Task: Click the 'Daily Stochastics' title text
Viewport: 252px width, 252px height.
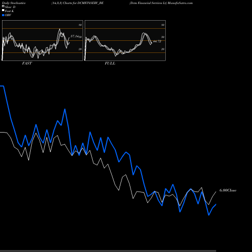Action: pos(14,3)
